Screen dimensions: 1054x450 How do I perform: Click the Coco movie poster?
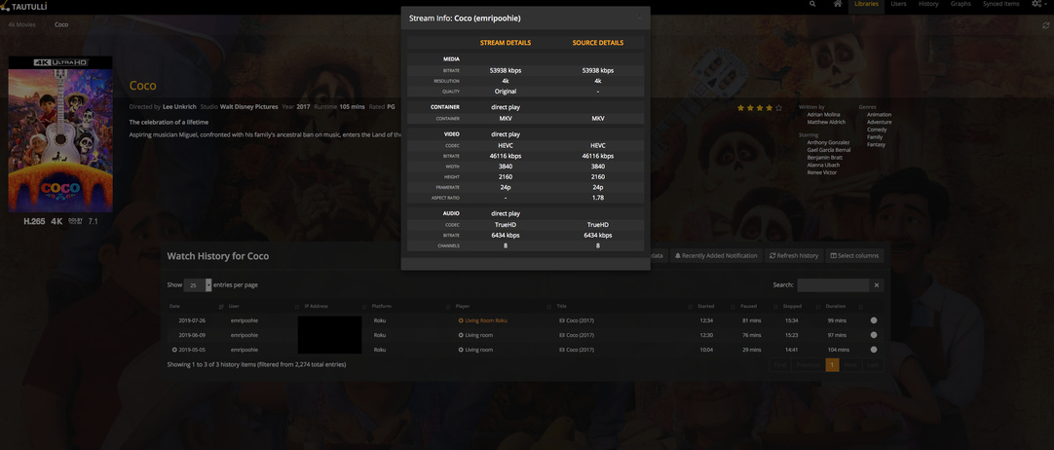[x=60, y=134]
